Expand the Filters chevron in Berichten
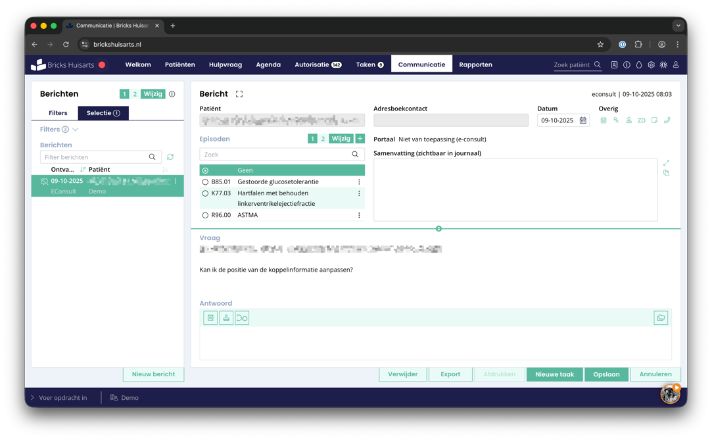 click(76, 130)
